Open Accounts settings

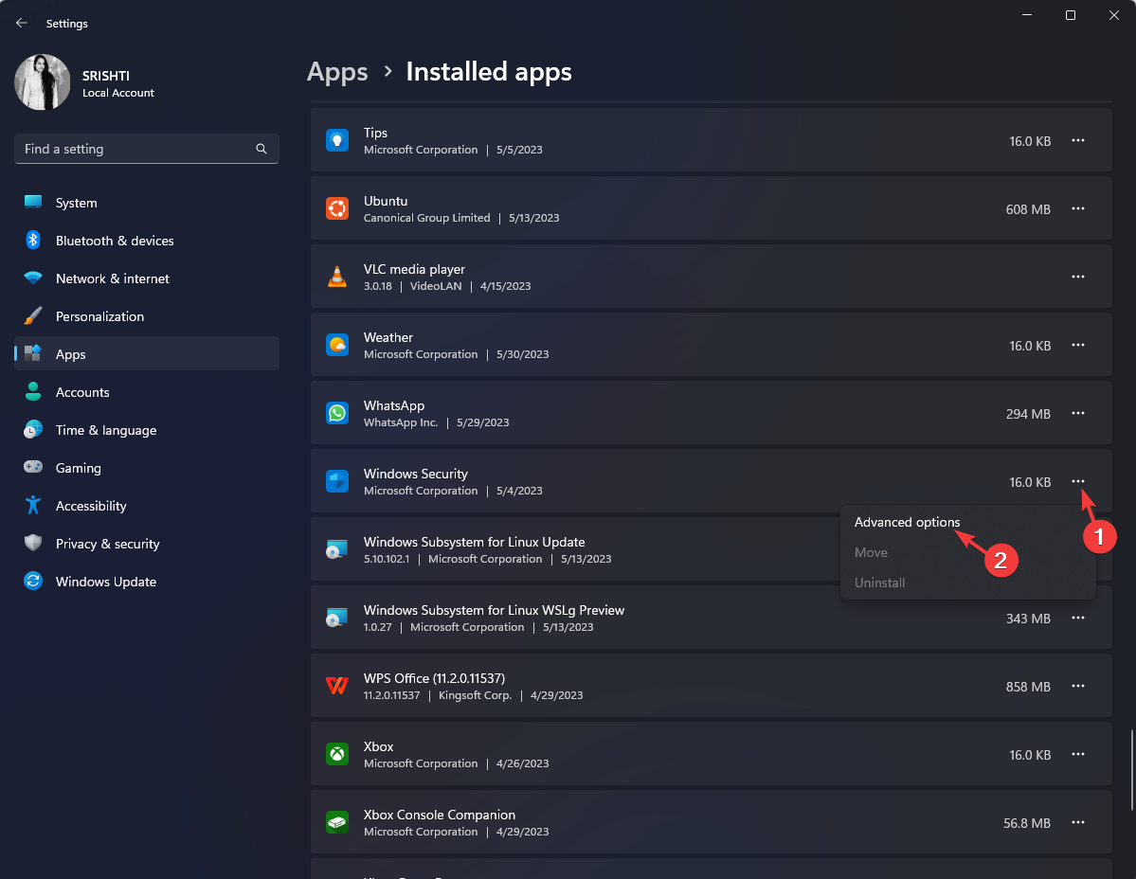(x=146, y=392)
